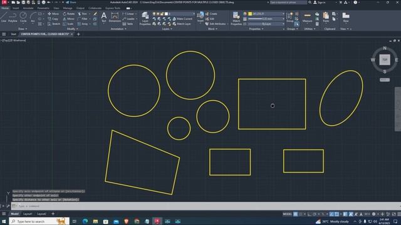The image size is (401, 225).
Task: Select the Arc tool
Action: 33,17
